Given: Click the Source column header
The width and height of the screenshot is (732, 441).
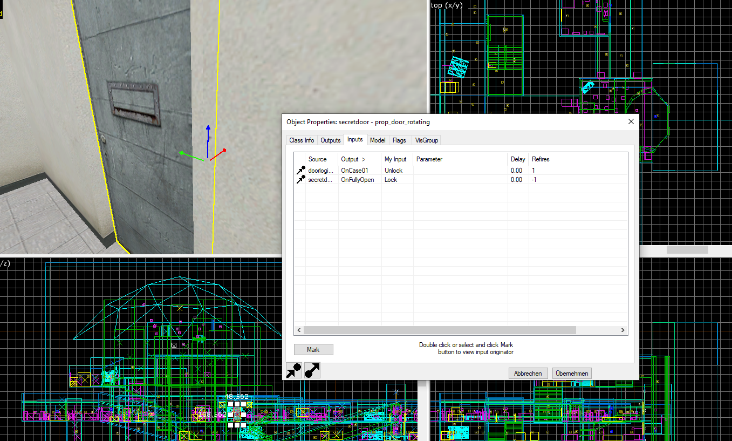Looking at the screenshot, I should click(x=317, y=159).
